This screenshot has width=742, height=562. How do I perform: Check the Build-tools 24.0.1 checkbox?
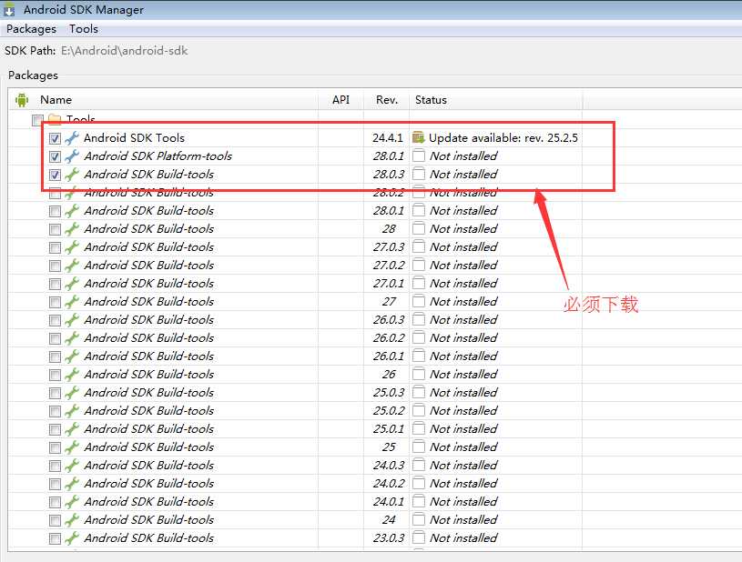(x=55, y=503)
